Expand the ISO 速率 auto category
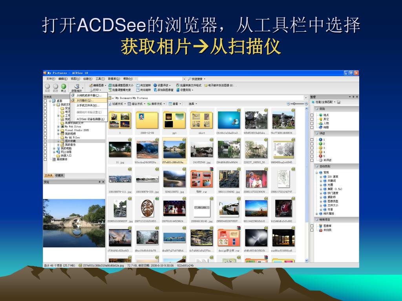 [321, 177]
